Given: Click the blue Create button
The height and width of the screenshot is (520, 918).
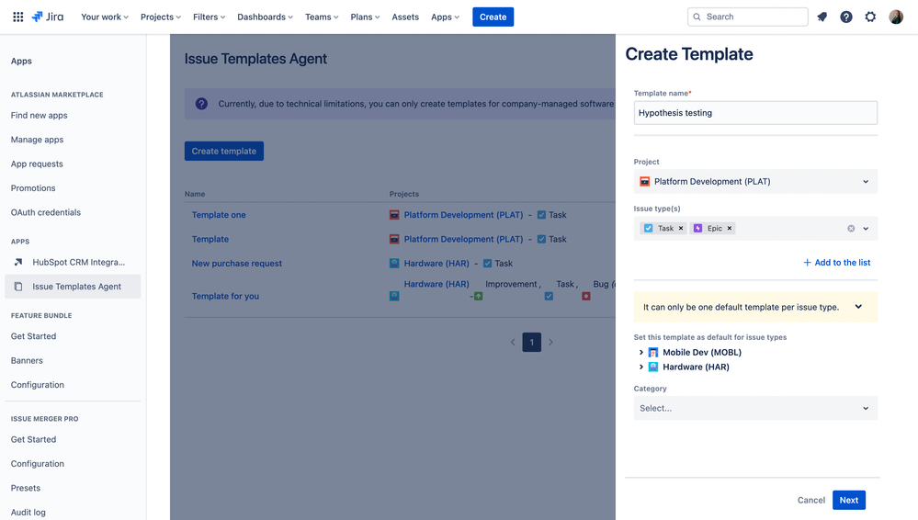Looking at the screenshot, I should click(493, 17).
